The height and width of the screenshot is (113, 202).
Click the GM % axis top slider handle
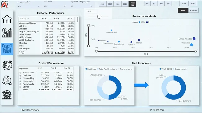(x=88, y=25)
